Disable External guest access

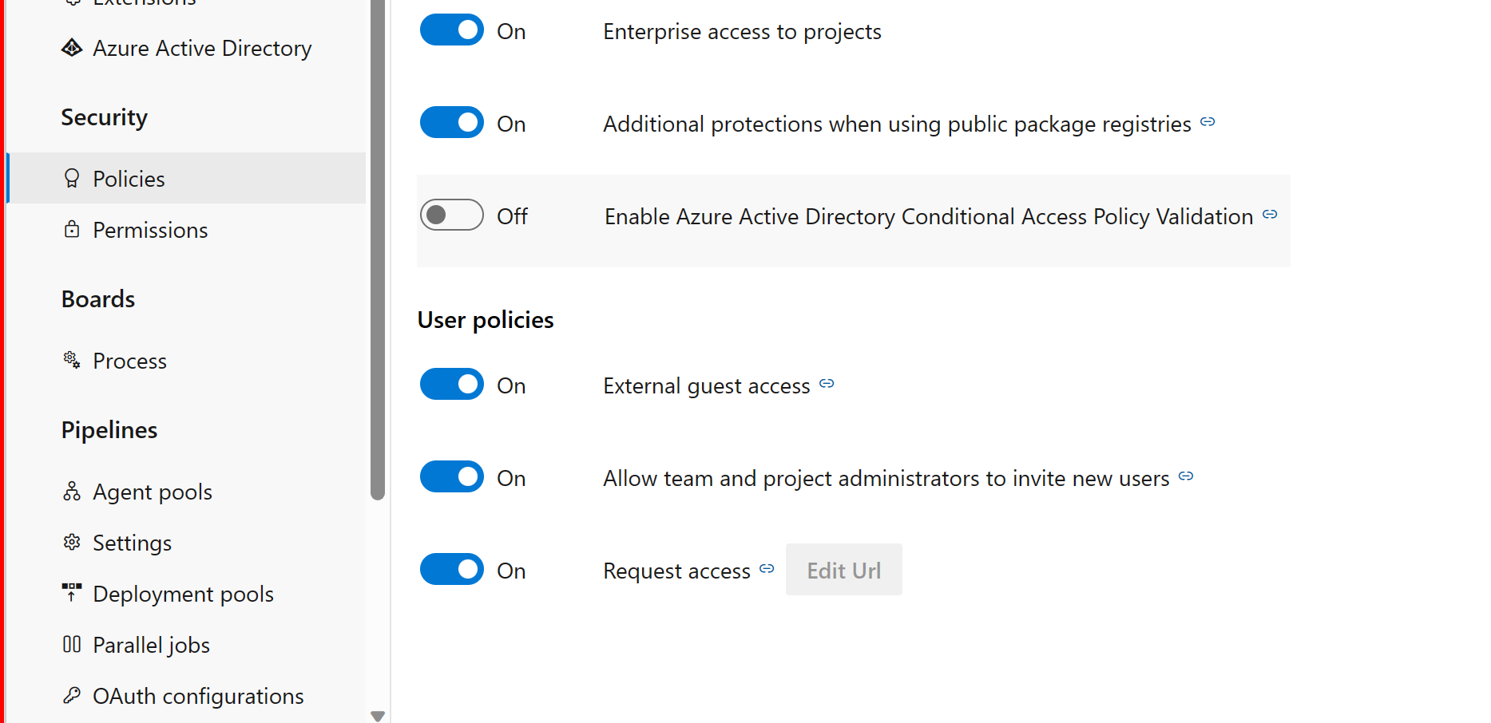451,384
